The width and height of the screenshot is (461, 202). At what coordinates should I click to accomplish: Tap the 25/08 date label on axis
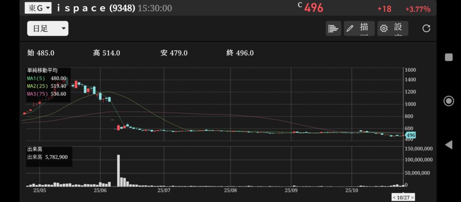[x=230, y=190]
